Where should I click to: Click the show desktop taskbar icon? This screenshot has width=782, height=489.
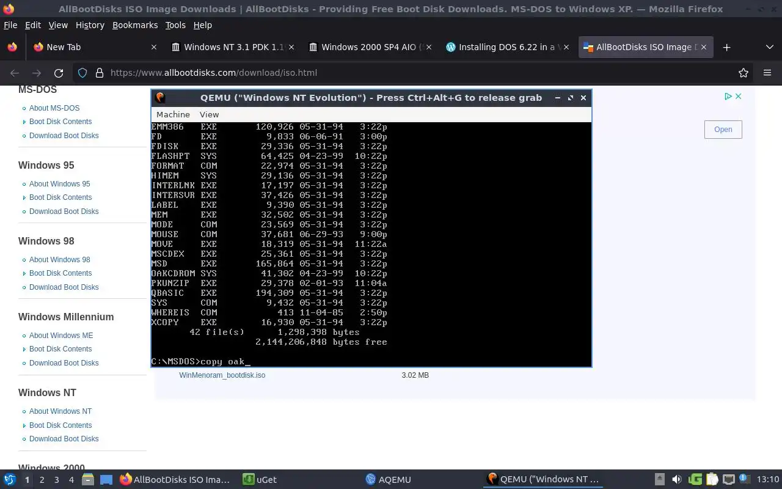106,480
